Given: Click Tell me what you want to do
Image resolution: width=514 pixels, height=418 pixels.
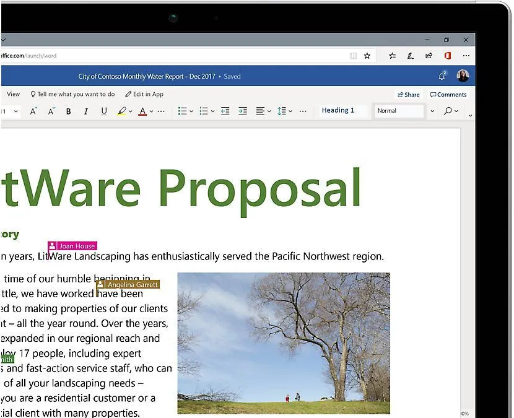Looking at the screenshot, I should pos(72,94).
